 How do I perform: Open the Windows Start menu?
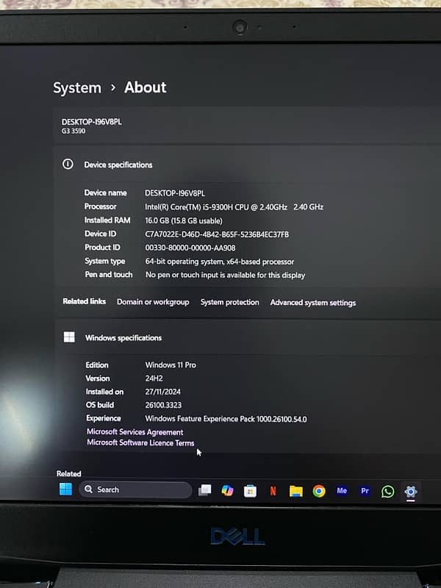(65, 490)
